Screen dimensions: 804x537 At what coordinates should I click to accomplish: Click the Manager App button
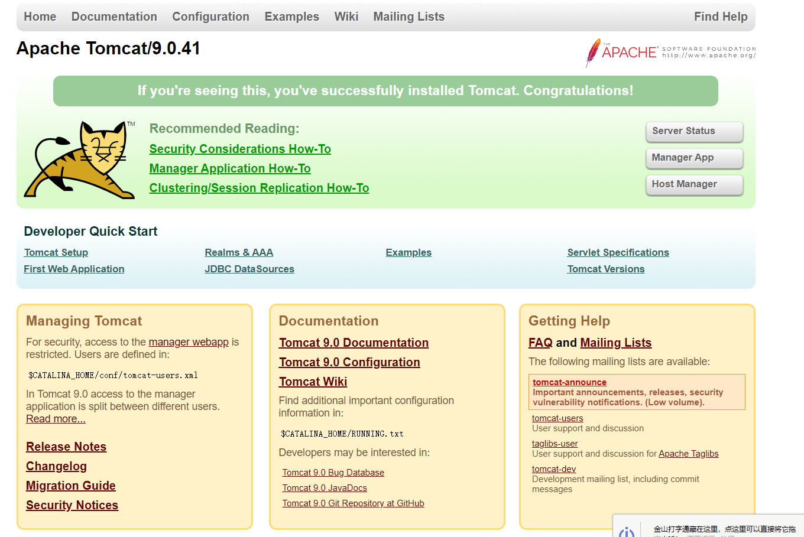tap(694, 158)
